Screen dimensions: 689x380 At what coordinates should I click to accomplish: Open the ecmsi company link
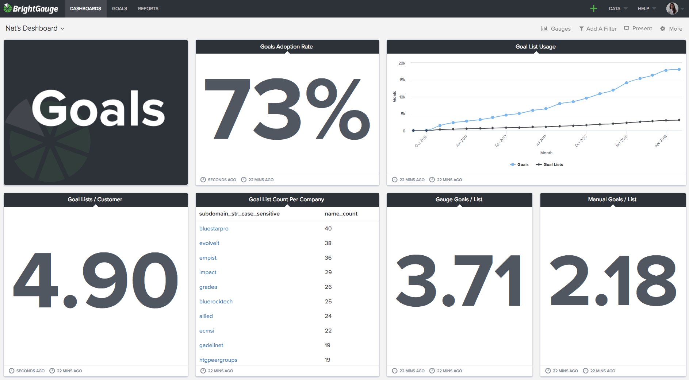click(x=207, y=330)
